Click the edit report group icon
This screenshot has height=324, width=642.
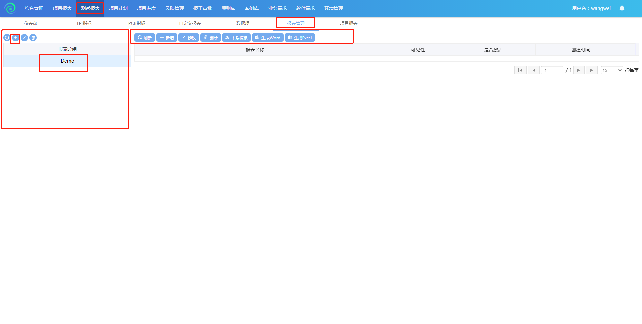pos(24,38)
